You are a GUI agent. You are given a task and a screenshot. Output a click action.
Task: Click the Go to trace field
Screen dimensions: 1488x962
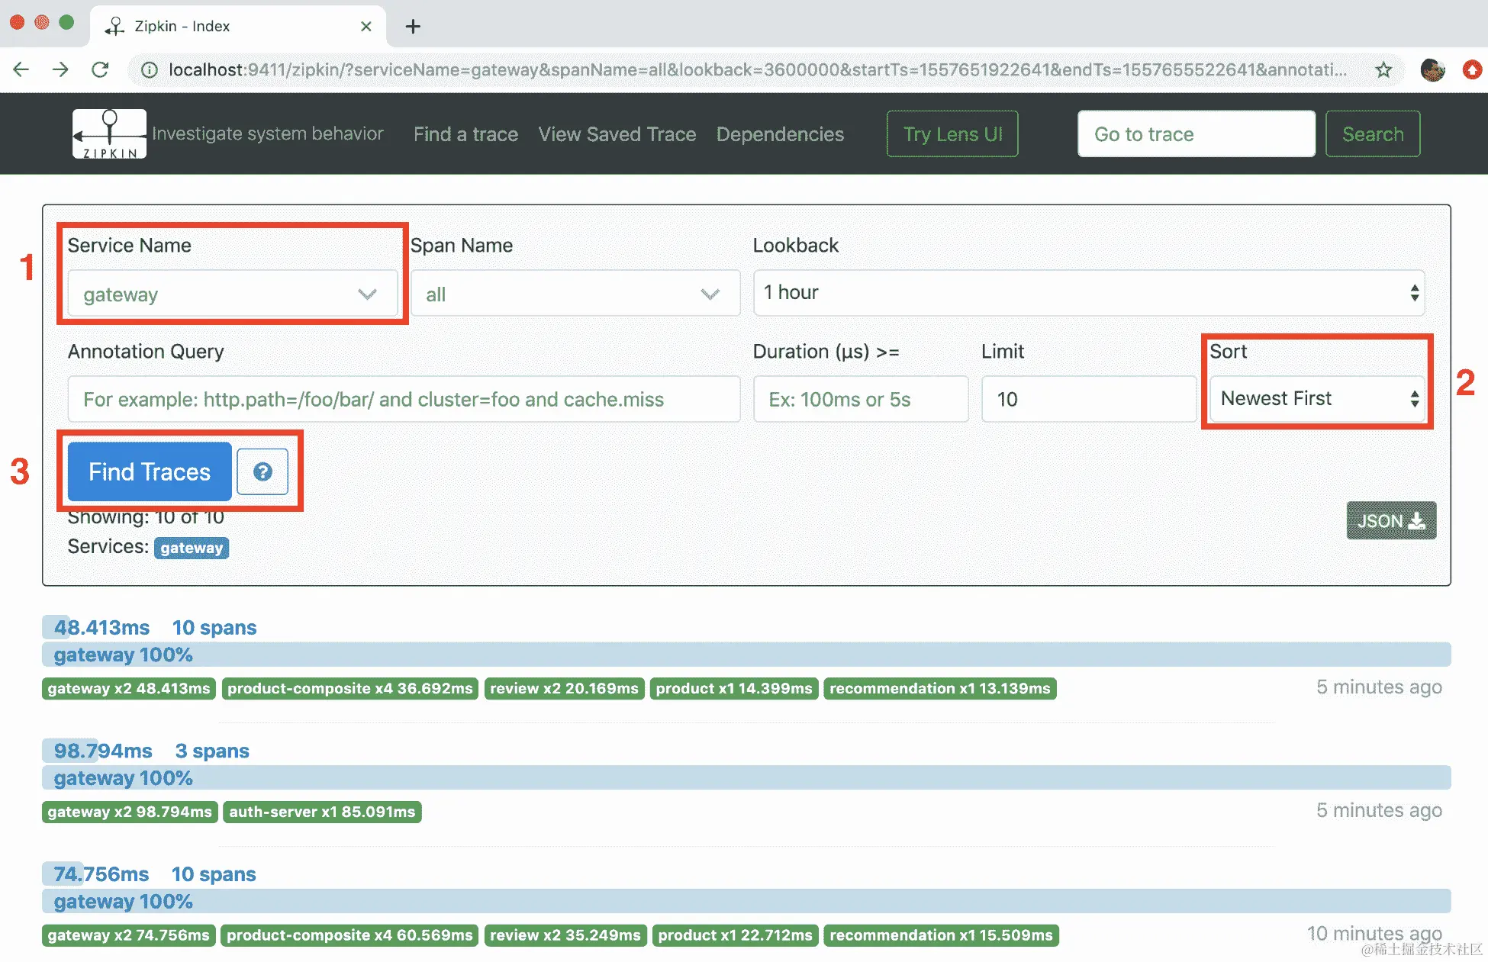point(1195,134)
